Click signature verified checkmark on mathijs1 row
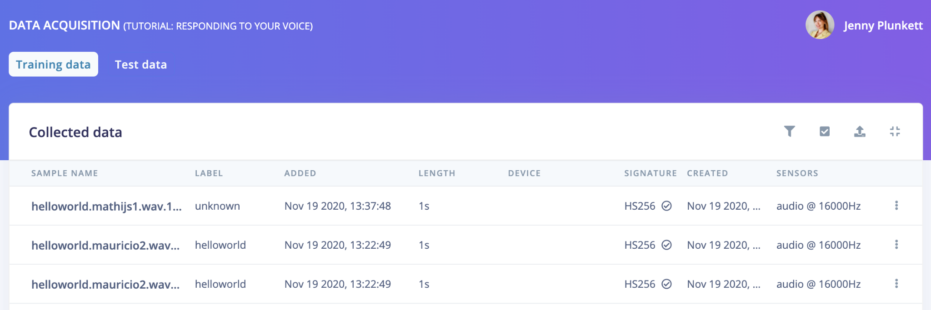This screenshot has width=931, height=310. coord(666,206)
